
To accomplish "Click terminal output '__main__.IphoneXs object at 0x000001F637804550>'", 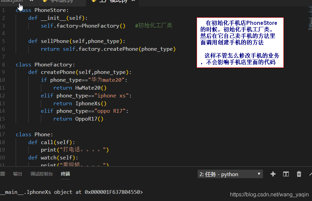I will click(x=71, y=192).
